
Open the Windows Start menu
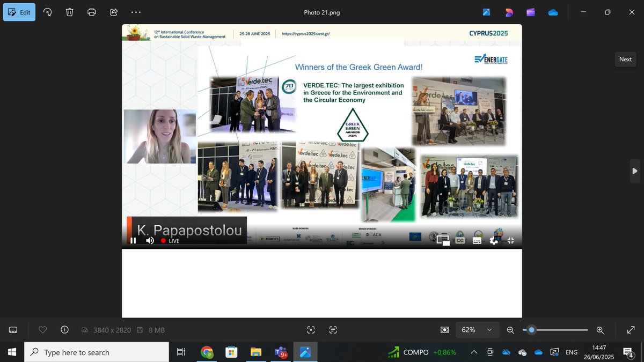point(12,352)
